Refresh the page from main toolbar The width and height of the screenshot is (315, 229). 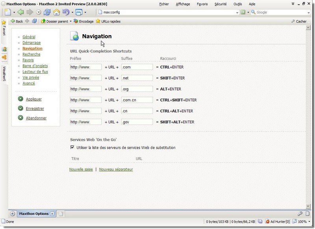point(47,12)
